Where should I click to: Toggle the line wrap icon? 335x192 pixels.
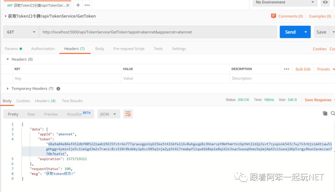(128, 114)
